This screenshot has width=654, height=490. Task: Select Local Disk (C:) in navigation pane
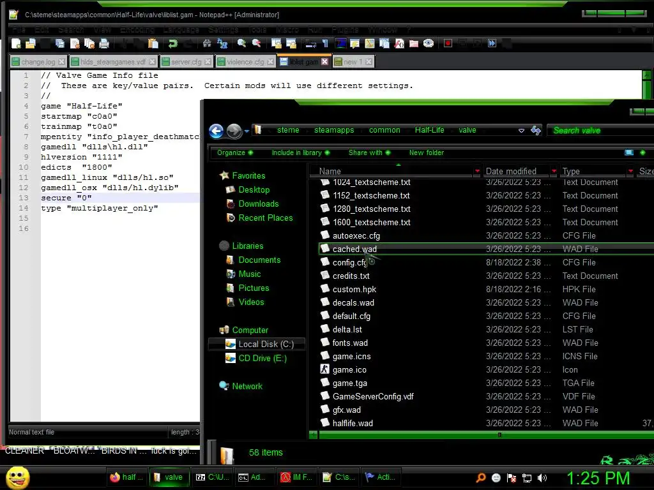pos(257,344)
